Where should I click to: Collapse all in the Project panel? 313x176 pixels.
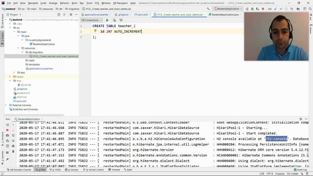64,15
